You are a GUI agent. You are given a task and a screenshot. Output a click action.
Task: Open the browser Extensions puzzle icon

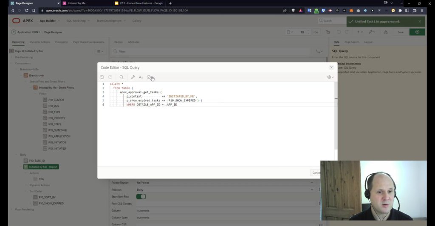pos(400,11)
